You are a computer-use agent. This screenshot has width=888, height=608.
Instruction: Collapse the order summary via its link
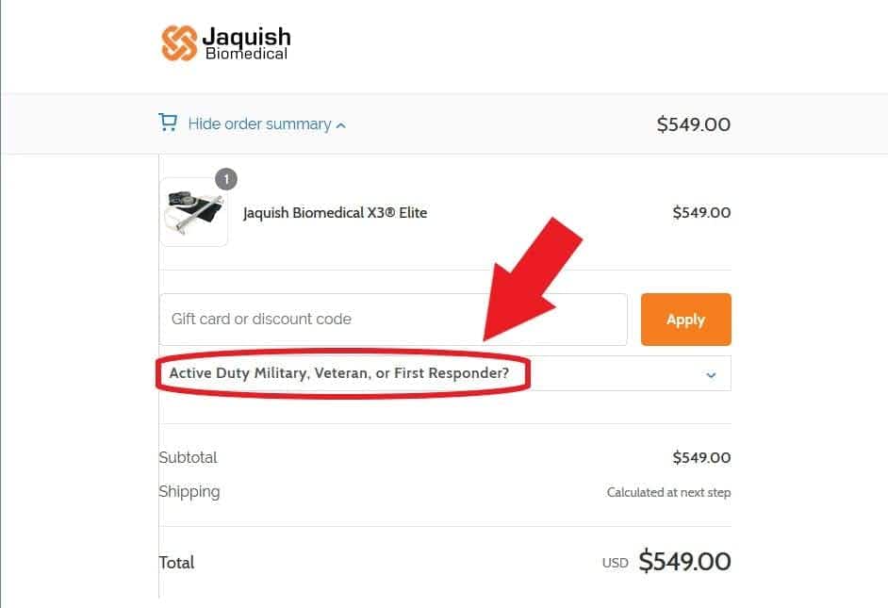click(259, 123)
